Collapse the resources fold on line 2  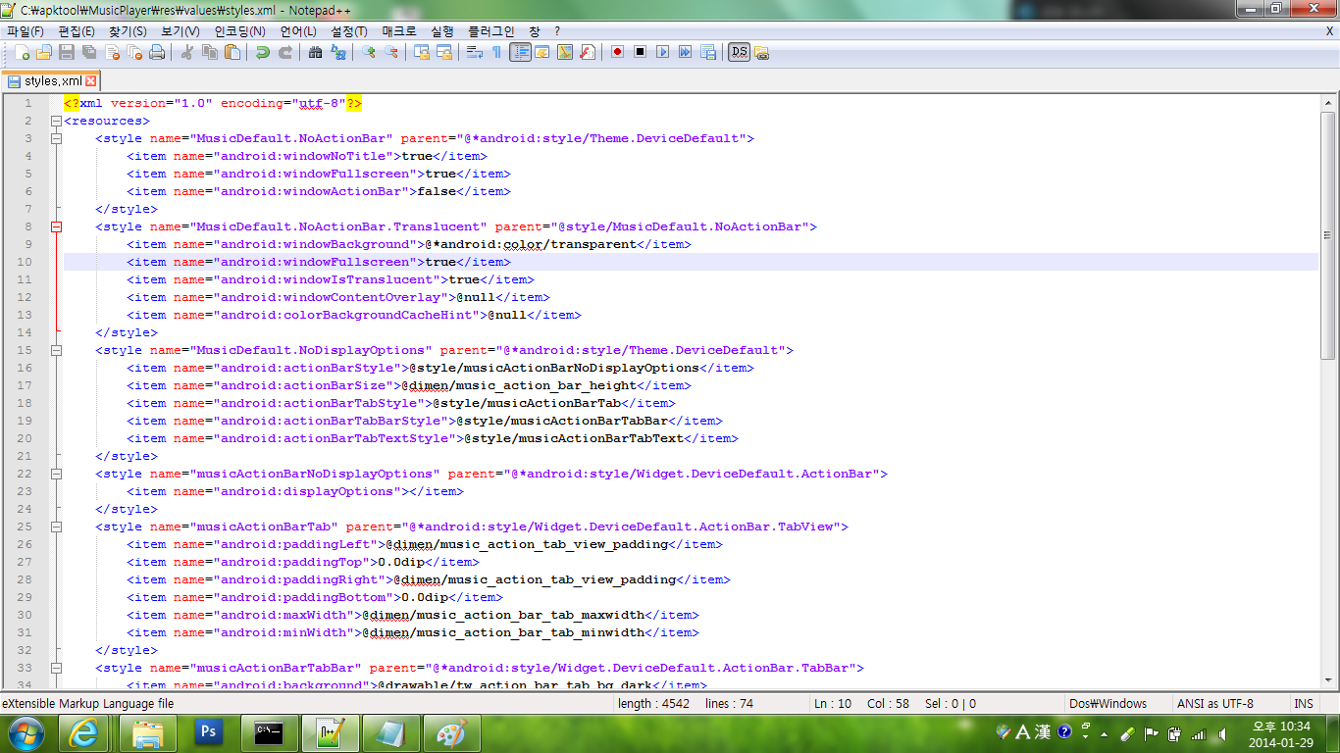point(56,122)
